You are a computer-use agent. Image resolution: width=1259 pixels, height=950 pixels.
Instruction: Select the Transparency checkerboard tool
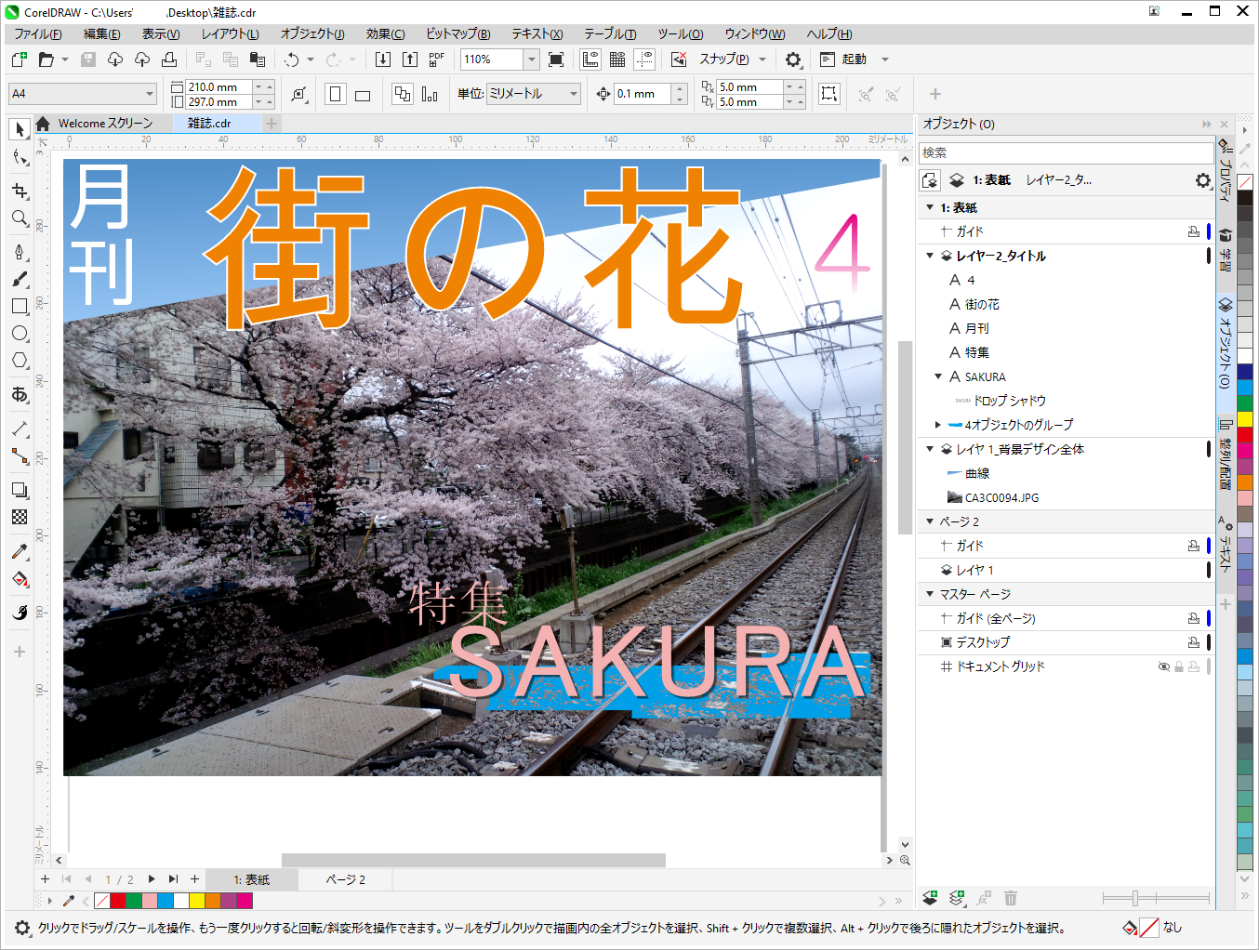pyautogui.click(x=20, y=517)
